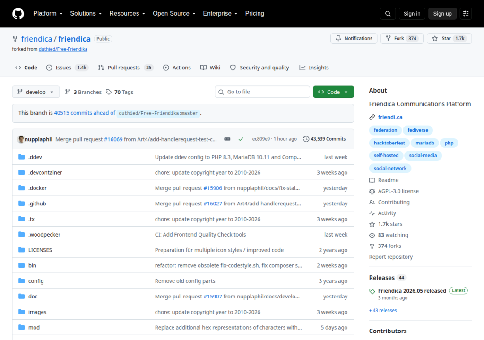
Task: Click 'CI: Add Frontend Quality Check tools' commit
Action: (200, 235)
